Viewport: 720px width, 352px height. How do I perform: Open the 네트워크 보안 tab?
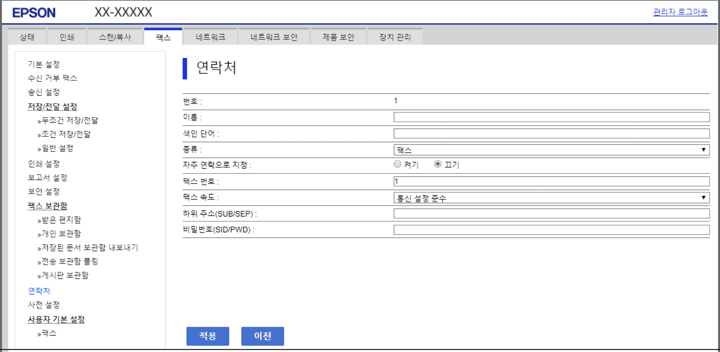point(274,37)
